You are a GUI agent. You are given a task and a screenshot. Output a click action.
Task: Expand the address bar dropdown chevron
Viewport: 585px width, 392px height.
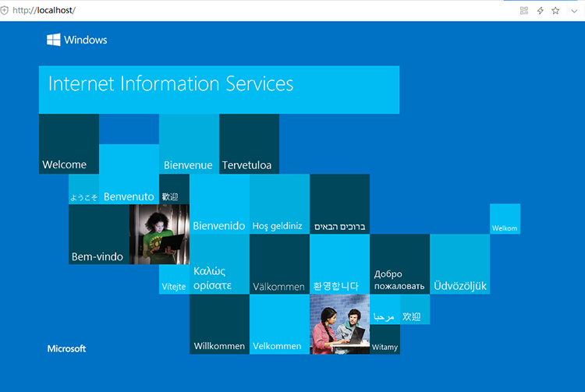[574, 11]
